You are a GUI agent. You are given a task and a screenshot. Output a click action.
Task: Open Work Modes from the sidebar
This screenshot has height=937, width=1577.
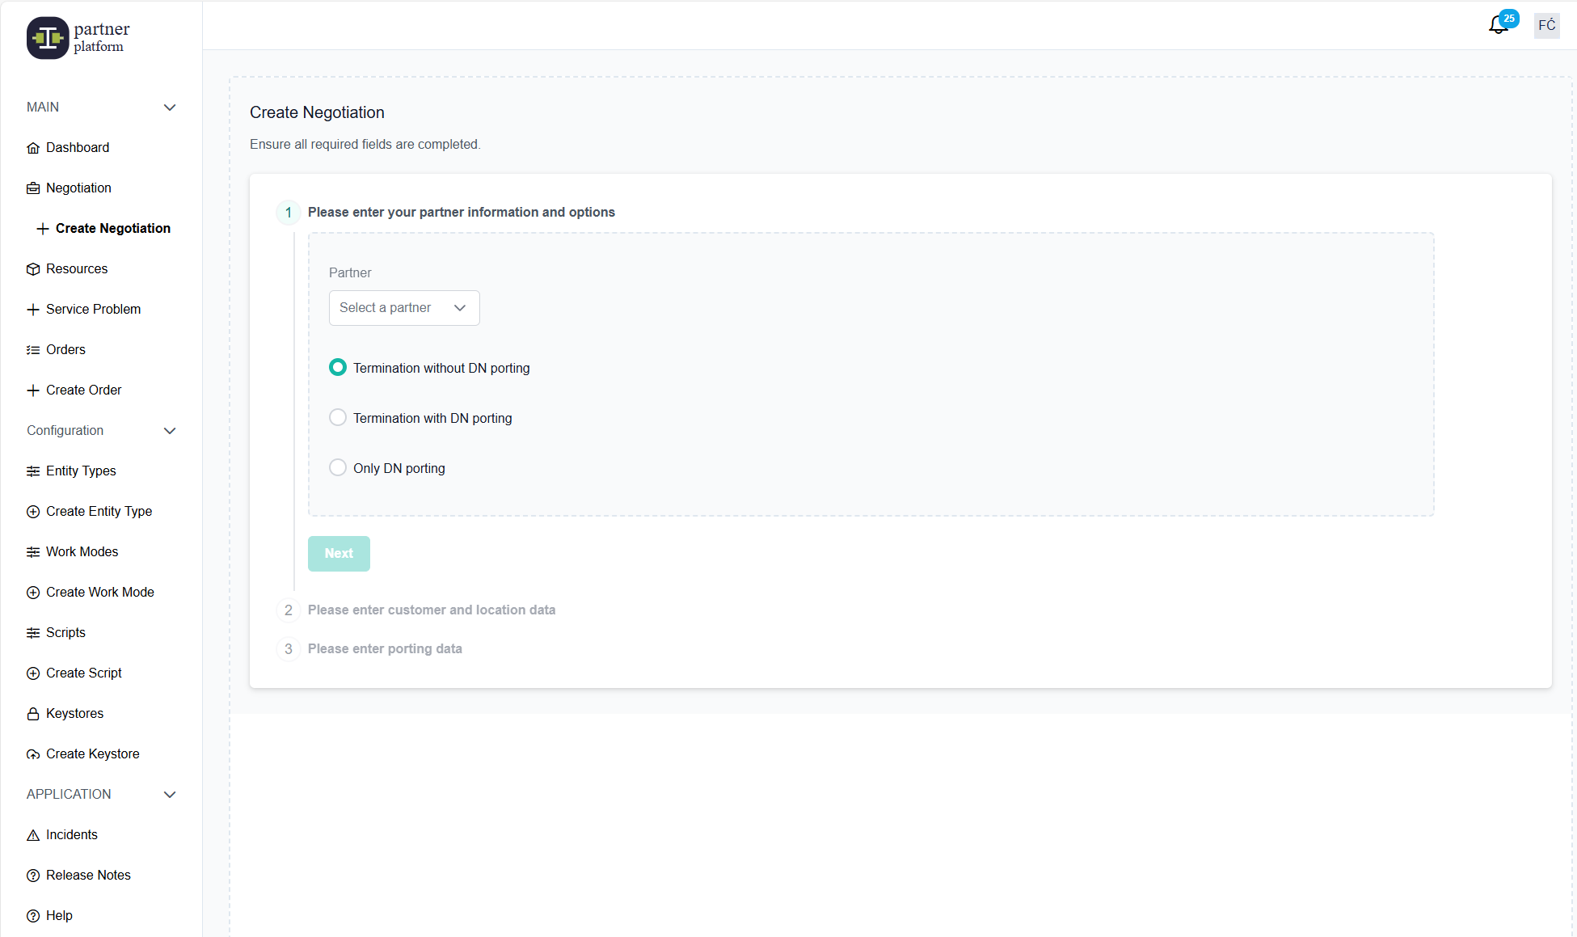(82, 551)
